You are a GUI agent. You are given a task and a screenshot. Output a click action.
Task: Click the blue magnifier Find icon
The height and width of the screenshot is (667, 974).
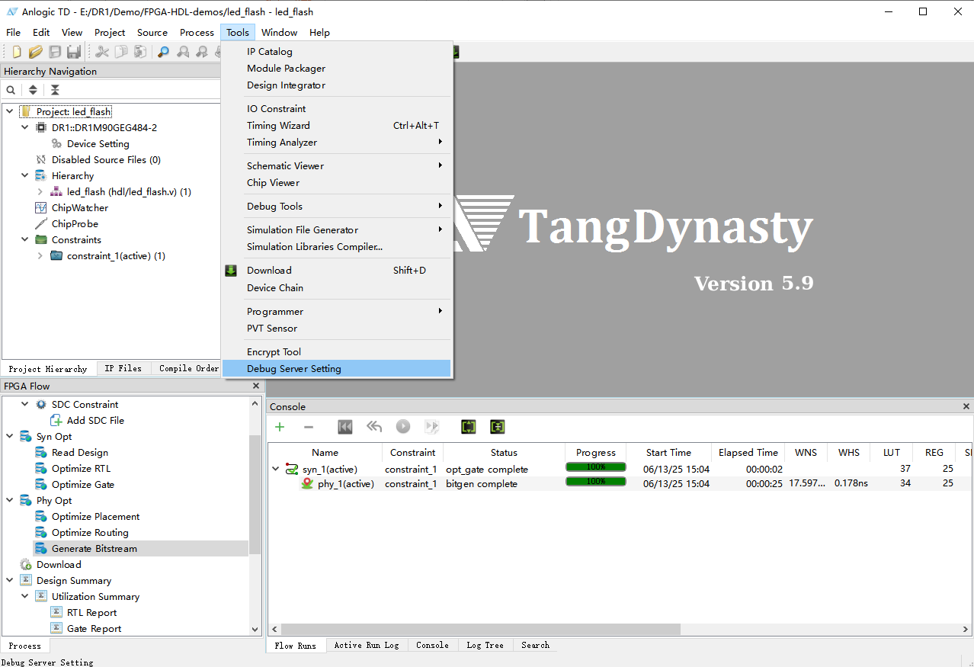[x=164, y=52]
